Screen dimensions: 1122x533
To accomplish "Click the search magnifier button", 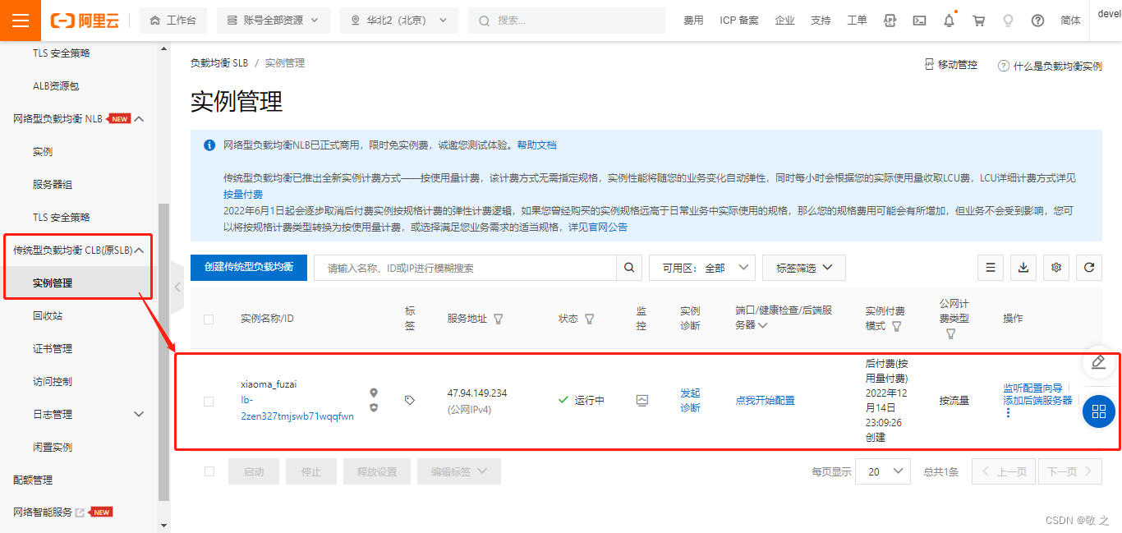I will pyautogui.click(x=629, y=268).
